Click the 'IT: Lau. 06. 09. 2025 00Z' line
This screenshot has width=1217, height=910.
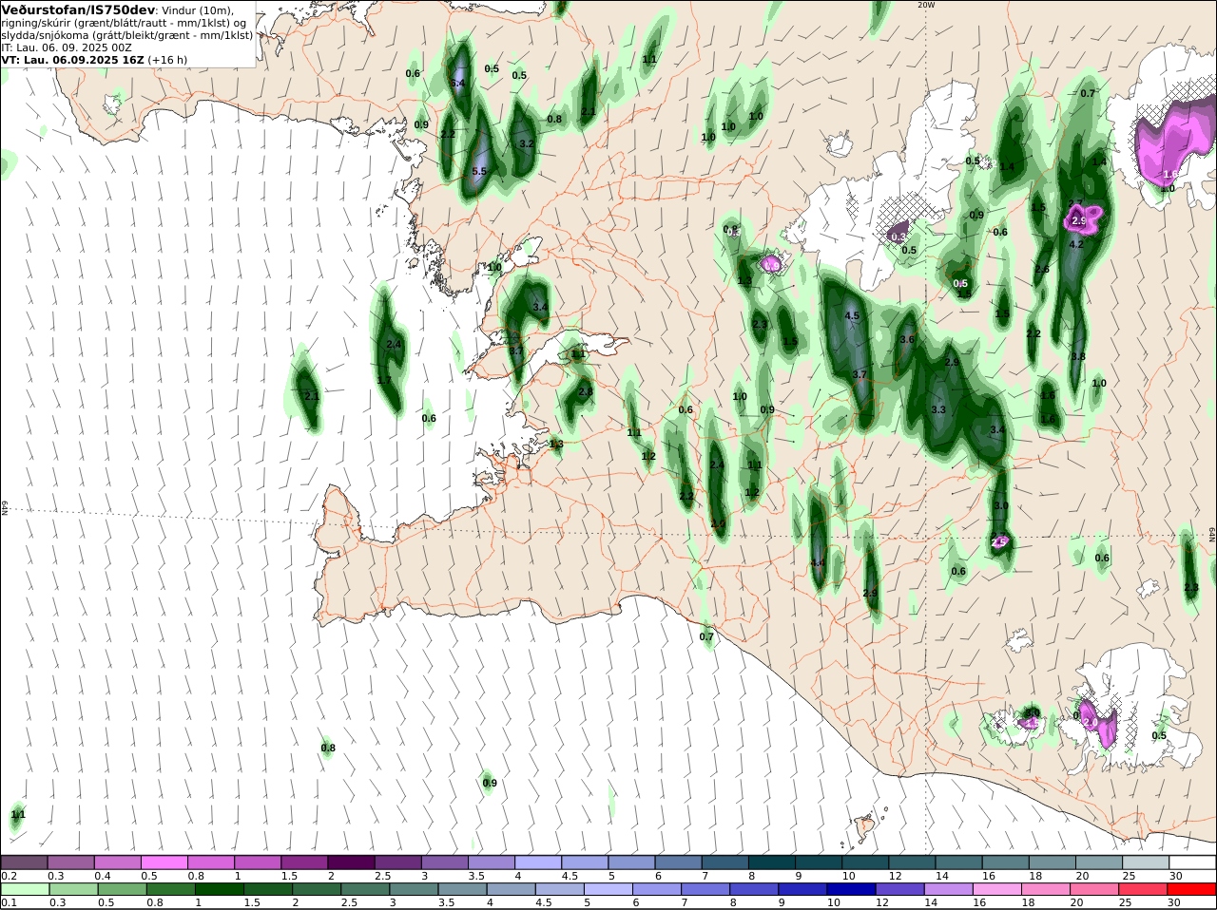tap(67, 47)
